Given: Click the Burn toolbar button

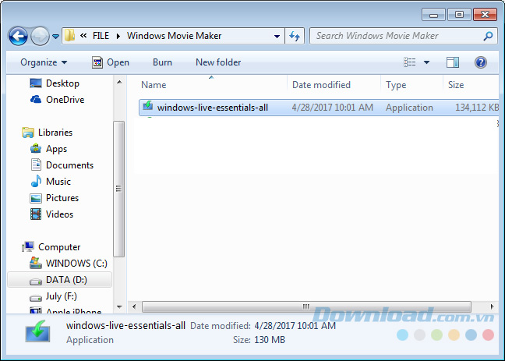Looking at the screenshot, I should 162,62.
